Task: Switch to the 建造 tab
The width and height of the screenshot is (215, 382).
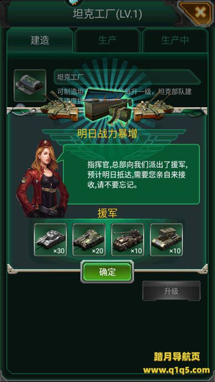Action: point(40,40)
